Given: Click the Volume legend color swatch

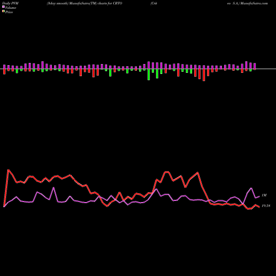Looking at the screenshot, I should pos(3,7).
